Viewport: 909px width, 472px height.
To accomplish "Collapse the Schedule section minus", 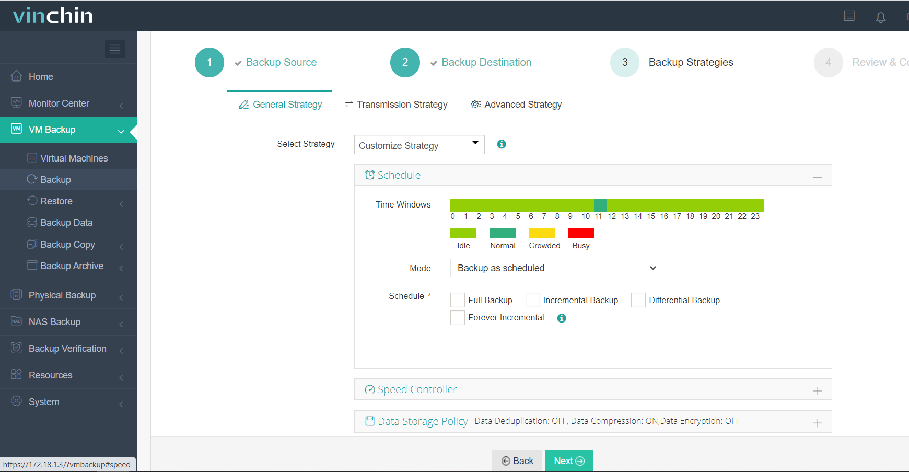I will click(818, 178).
